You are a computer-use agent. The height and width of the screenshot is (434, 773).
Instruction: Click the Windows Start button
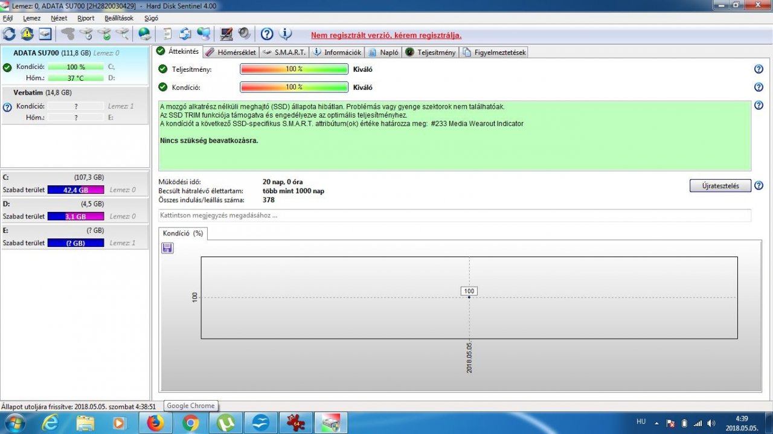14,423
